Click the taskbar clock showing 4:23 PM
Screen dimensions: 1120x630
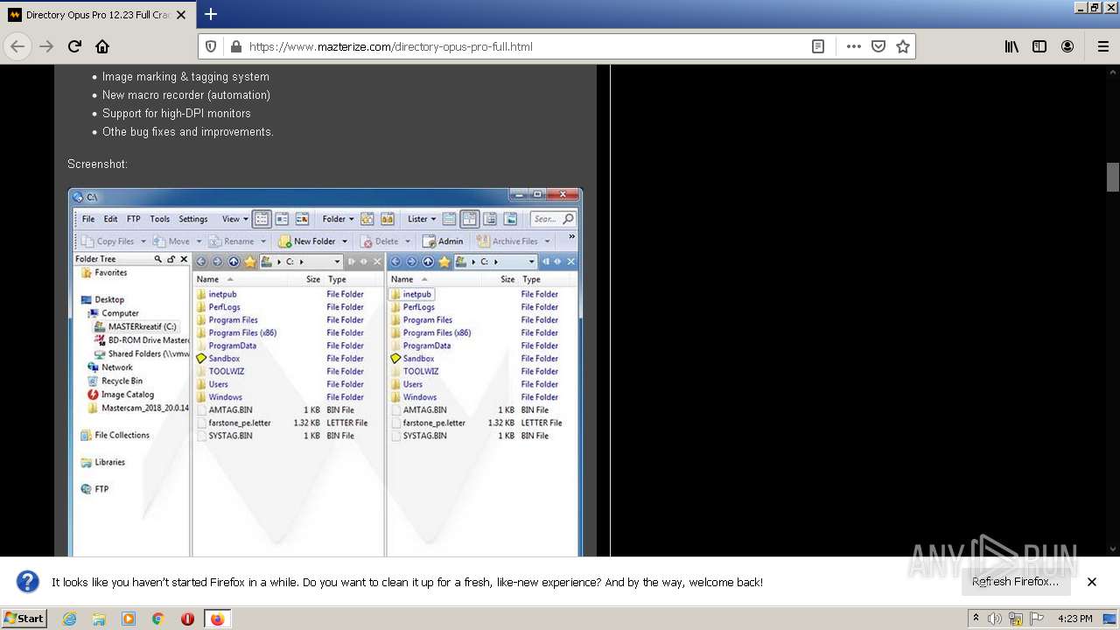click(1074, 619)
